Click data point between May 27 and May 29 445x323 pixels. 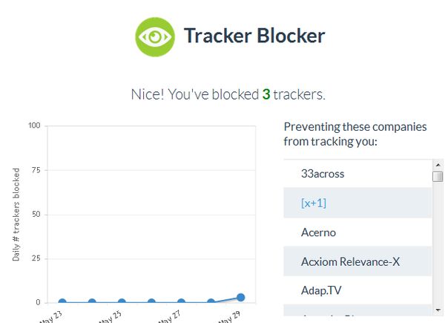click(x=211, y=302)
